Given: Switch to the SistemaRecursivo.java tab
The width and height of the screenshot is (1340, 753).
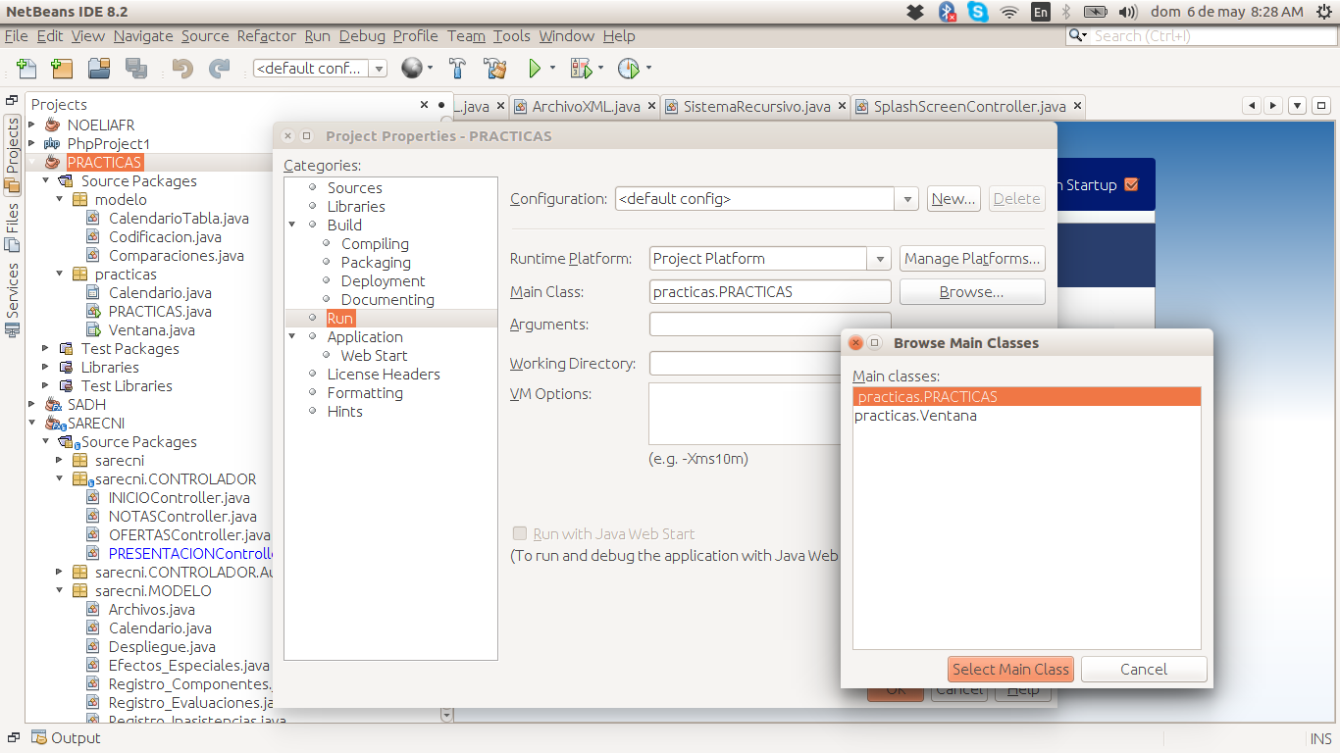Looking at the screenshot, I should point(756,106).
